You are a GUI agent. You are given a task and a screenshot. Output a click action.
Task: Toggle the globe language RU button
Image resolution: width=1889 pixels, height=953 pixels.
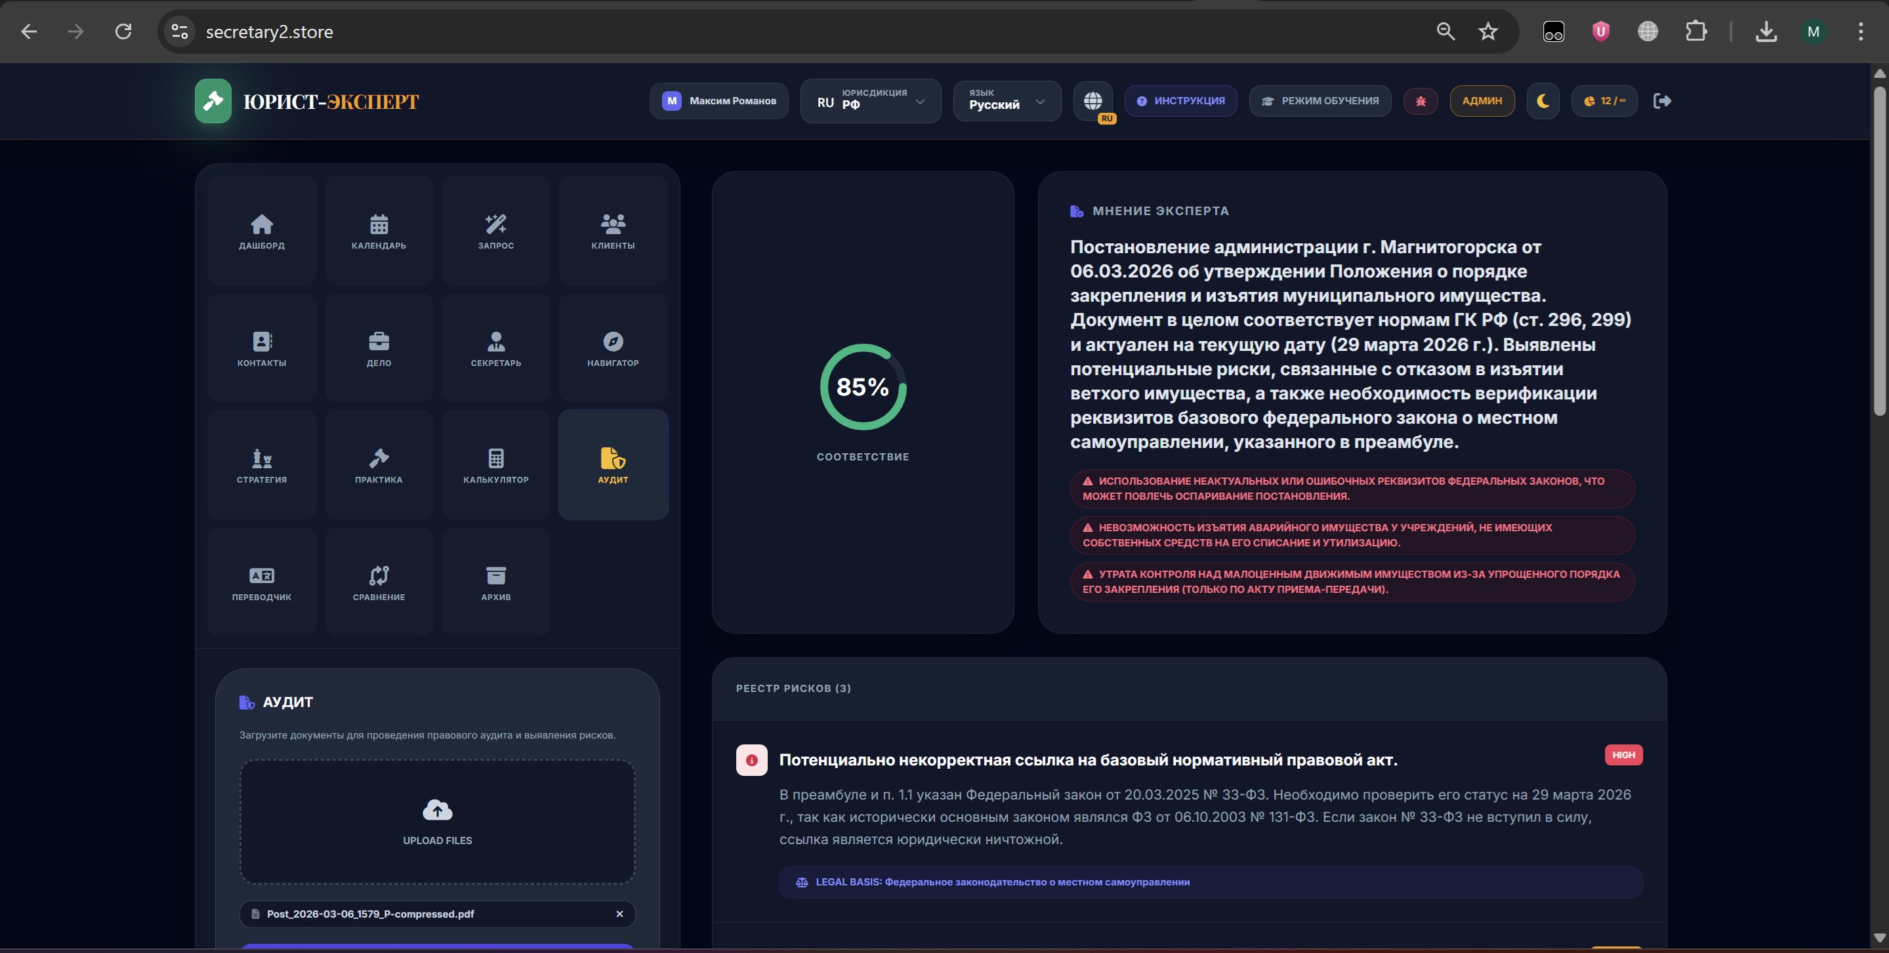click(x=1092, y=101)
